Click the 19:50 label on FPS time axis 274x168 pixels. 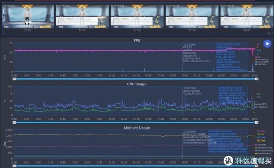click(185, 76)
